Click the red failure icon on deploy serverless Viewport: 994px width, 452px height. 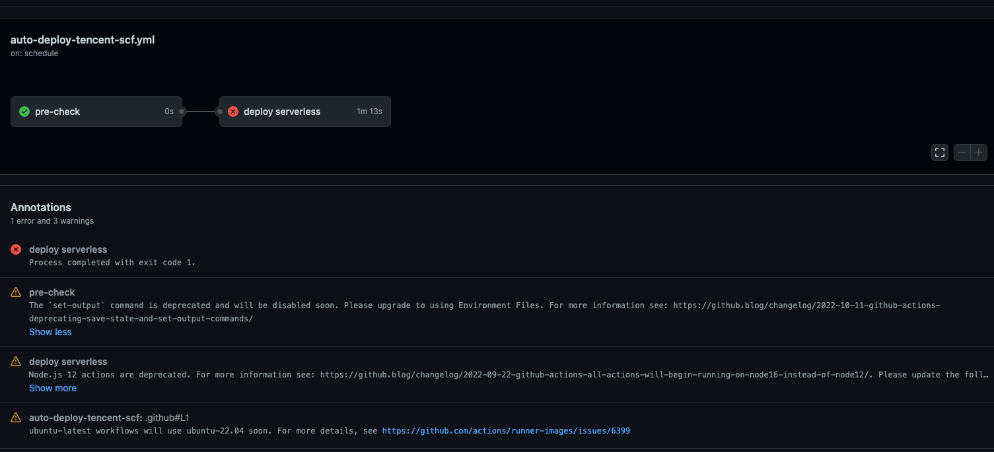pos(232,111)
